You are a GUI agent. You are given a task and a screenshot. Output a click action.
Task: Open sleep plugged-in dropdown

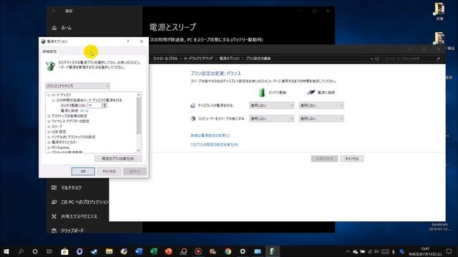click(x=321, y=119)
